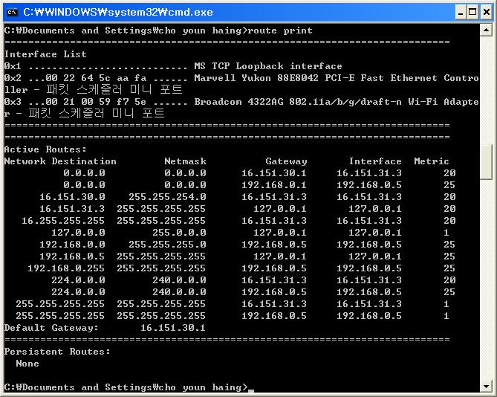Click the Broadcom 4322AG Wi-Fi adapter line
Image resolution: width=497 pixels, height=397 pixels.
point(336,102)
